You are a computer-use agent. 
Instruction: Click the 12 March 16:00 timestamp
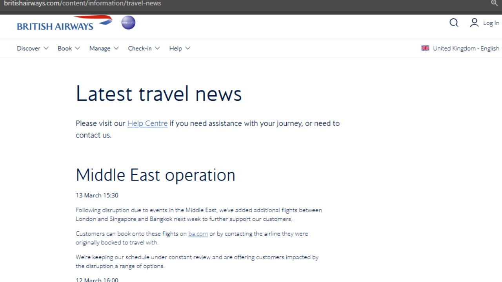click(x=97, y=280)
